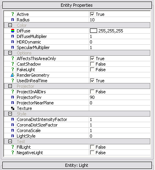Image resolution: width=155 pixels, height=170 pixels.
Task: Collapse the Options property group
Action: (x=10, y=53)
